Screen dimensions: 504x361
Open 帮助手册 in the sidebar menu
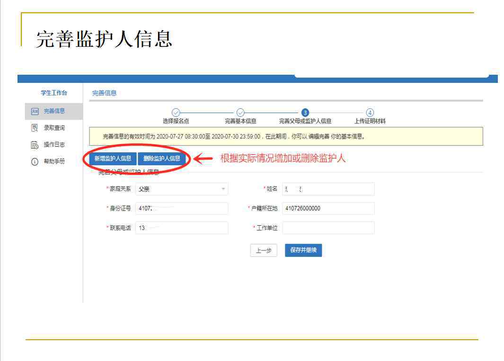[x=53, y=162]
